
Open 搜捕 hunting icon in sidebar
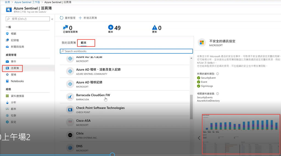[x=7, y=75]
